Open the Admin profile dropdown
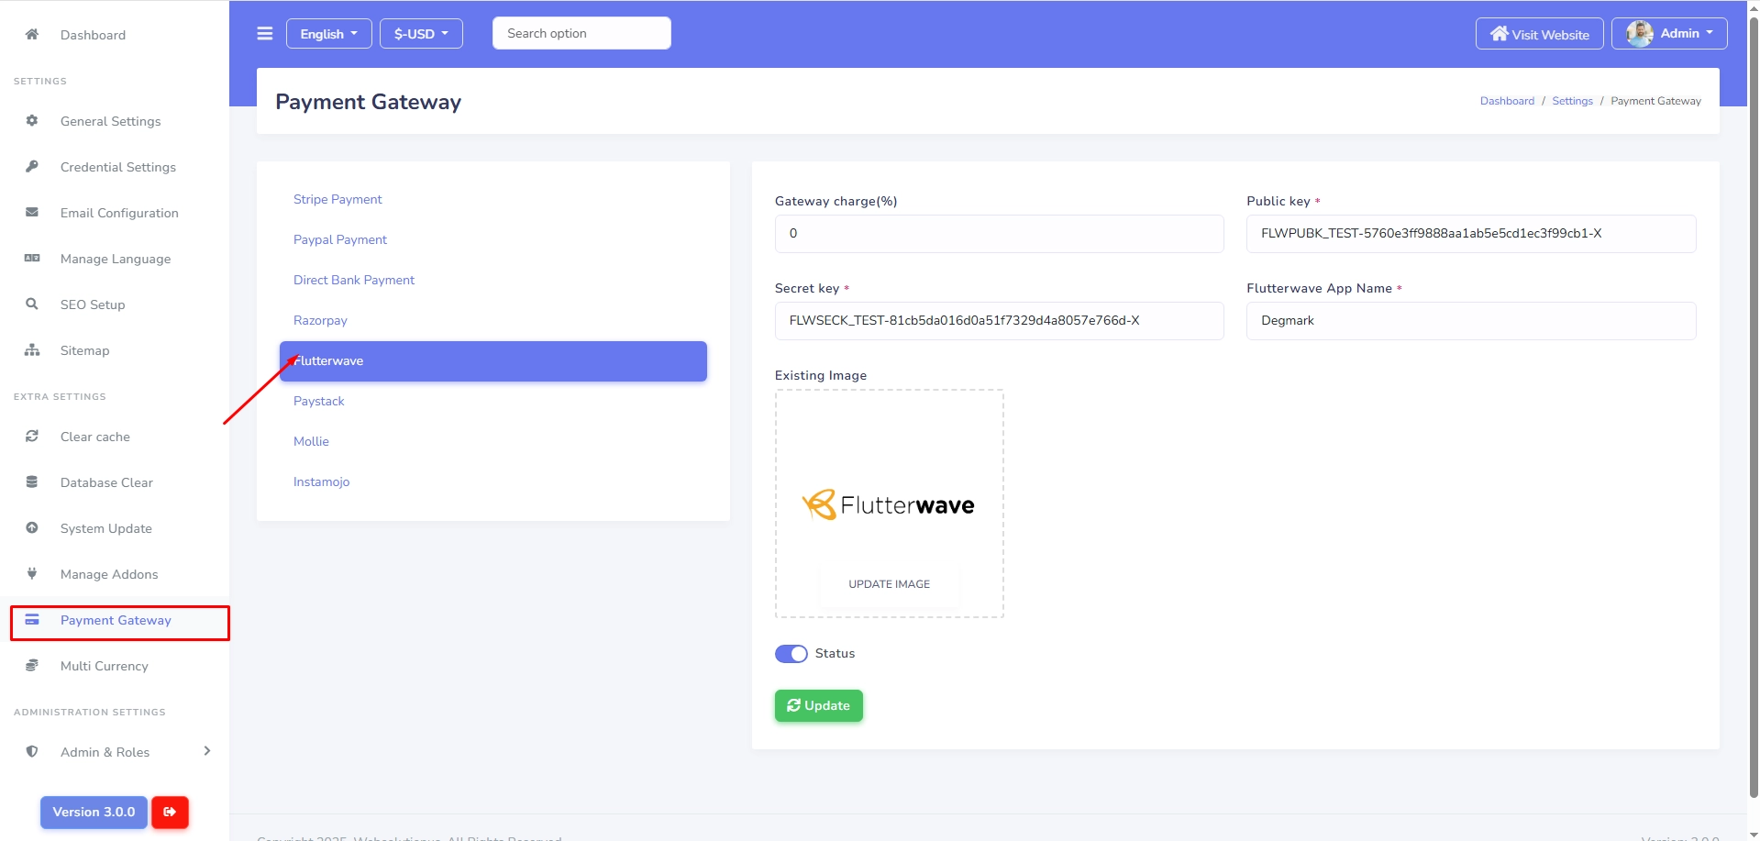 pyautogui.click(x=1668, y=34)
